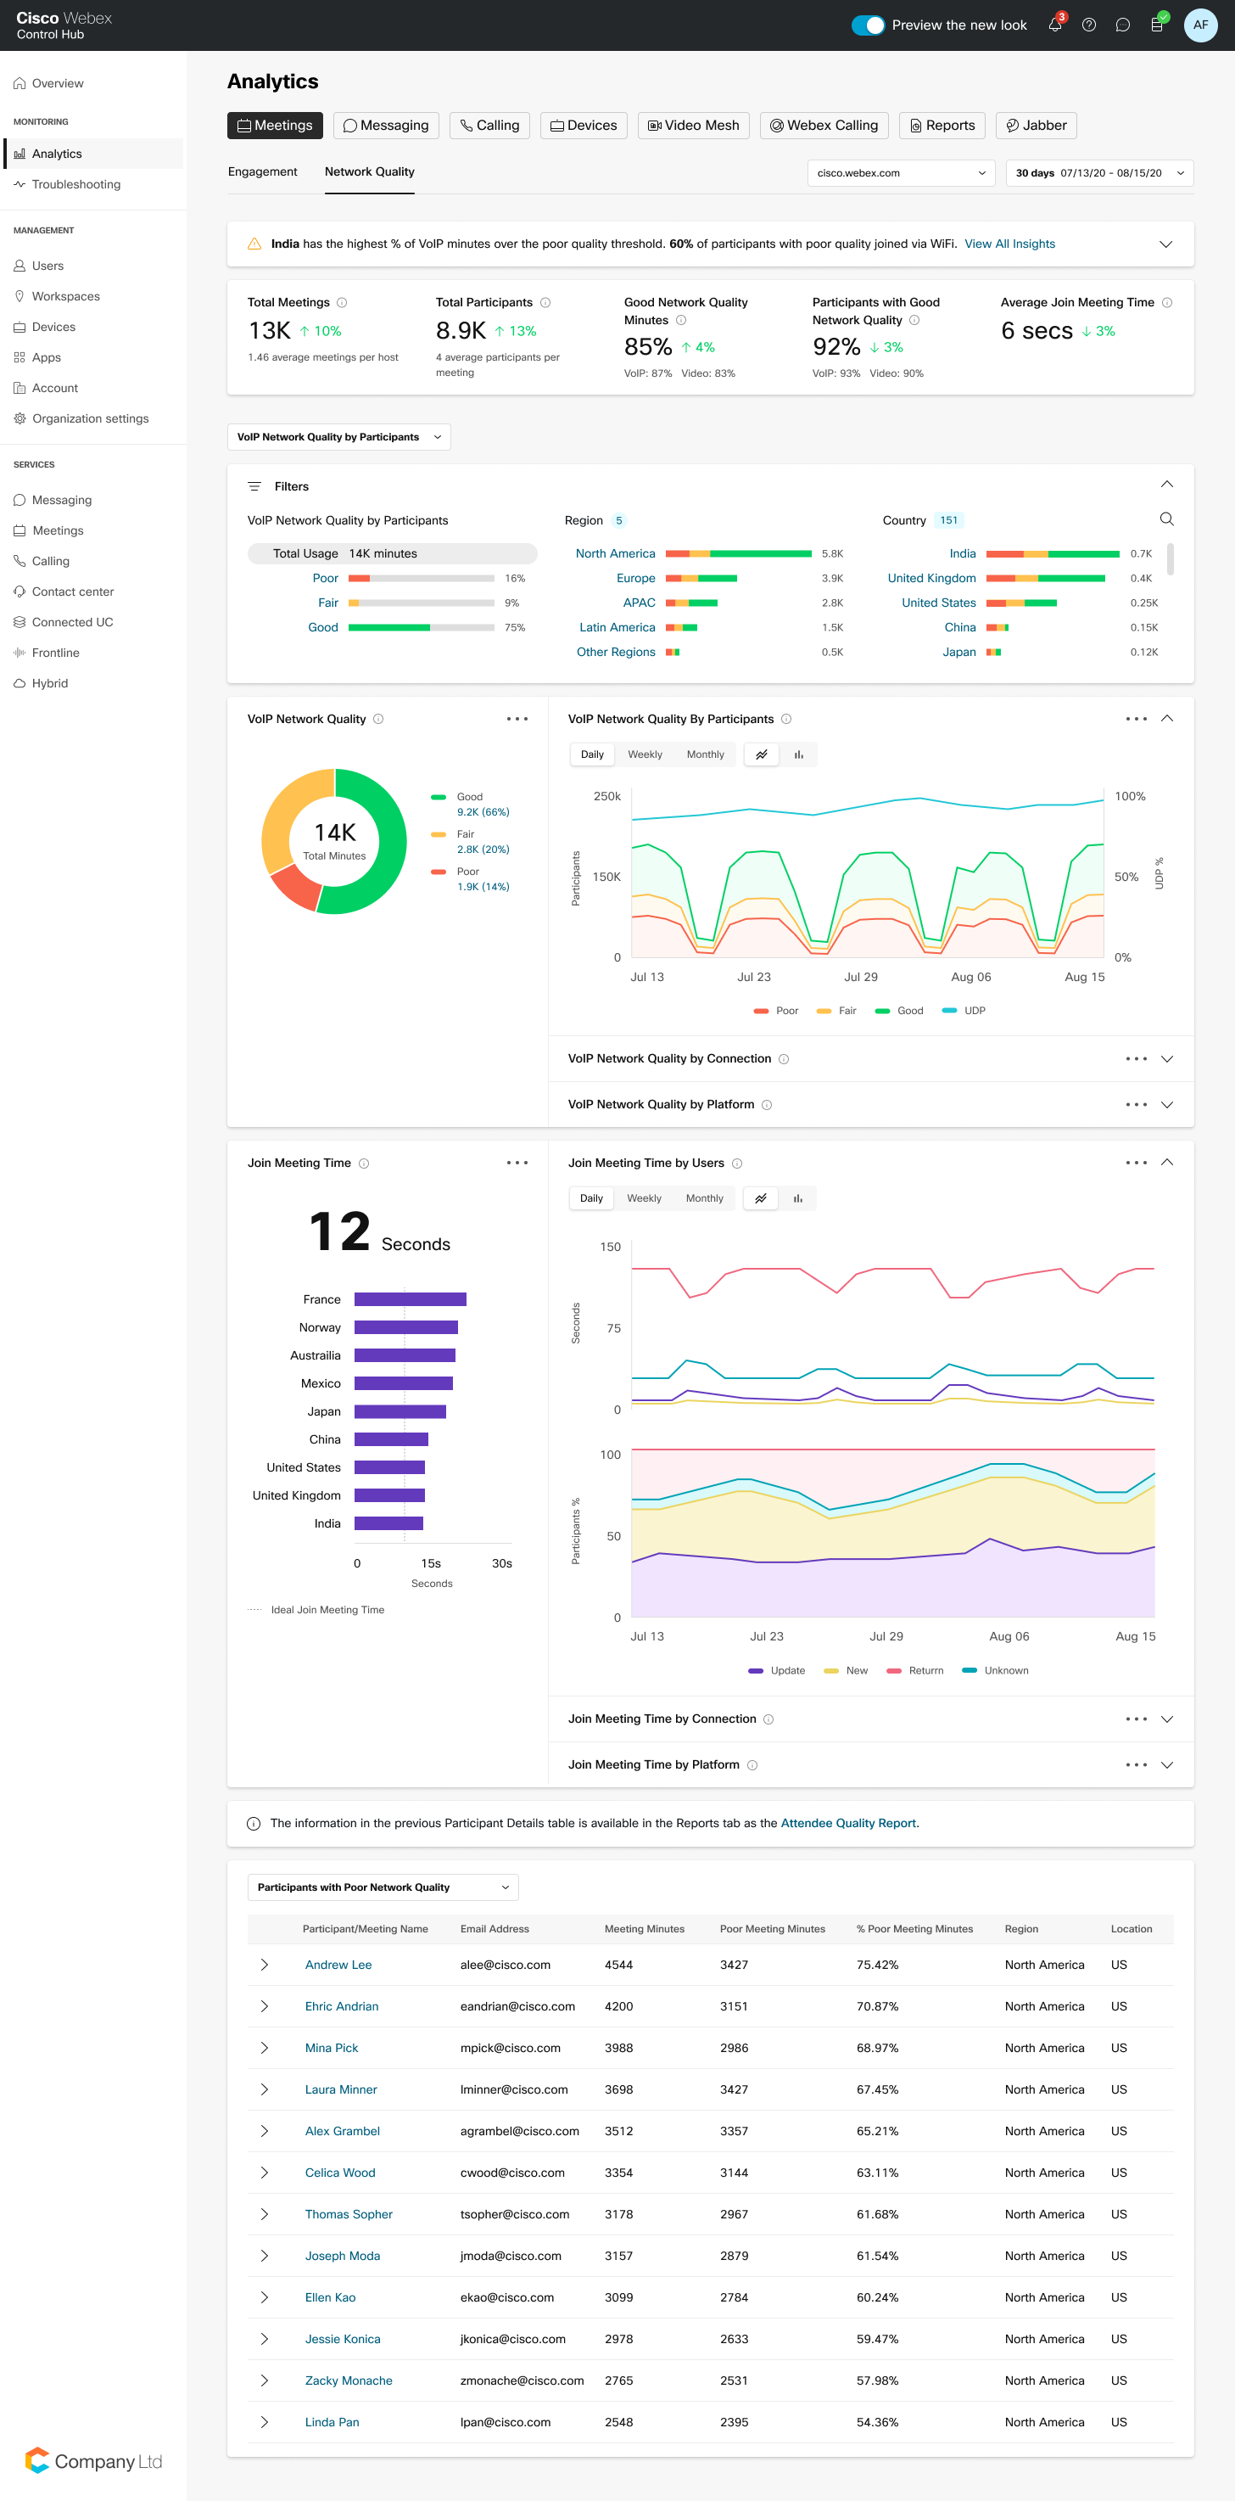1235x2501 pixels.
Task: Switch to the Engagement tab
Action: (262, 171)
